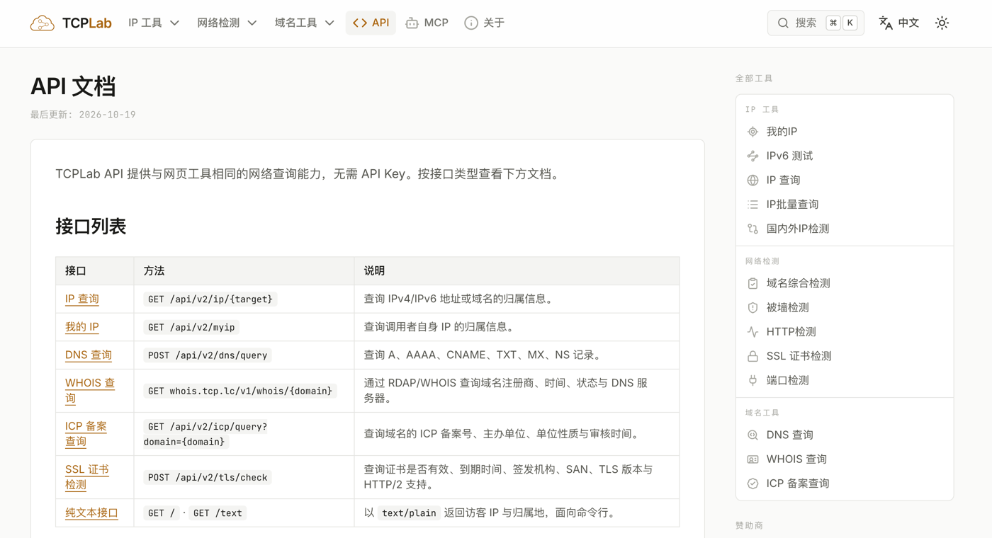Expand the 域名工具 dropdown menu
This screenshot has height=538, width=992.
click(304, 23)
